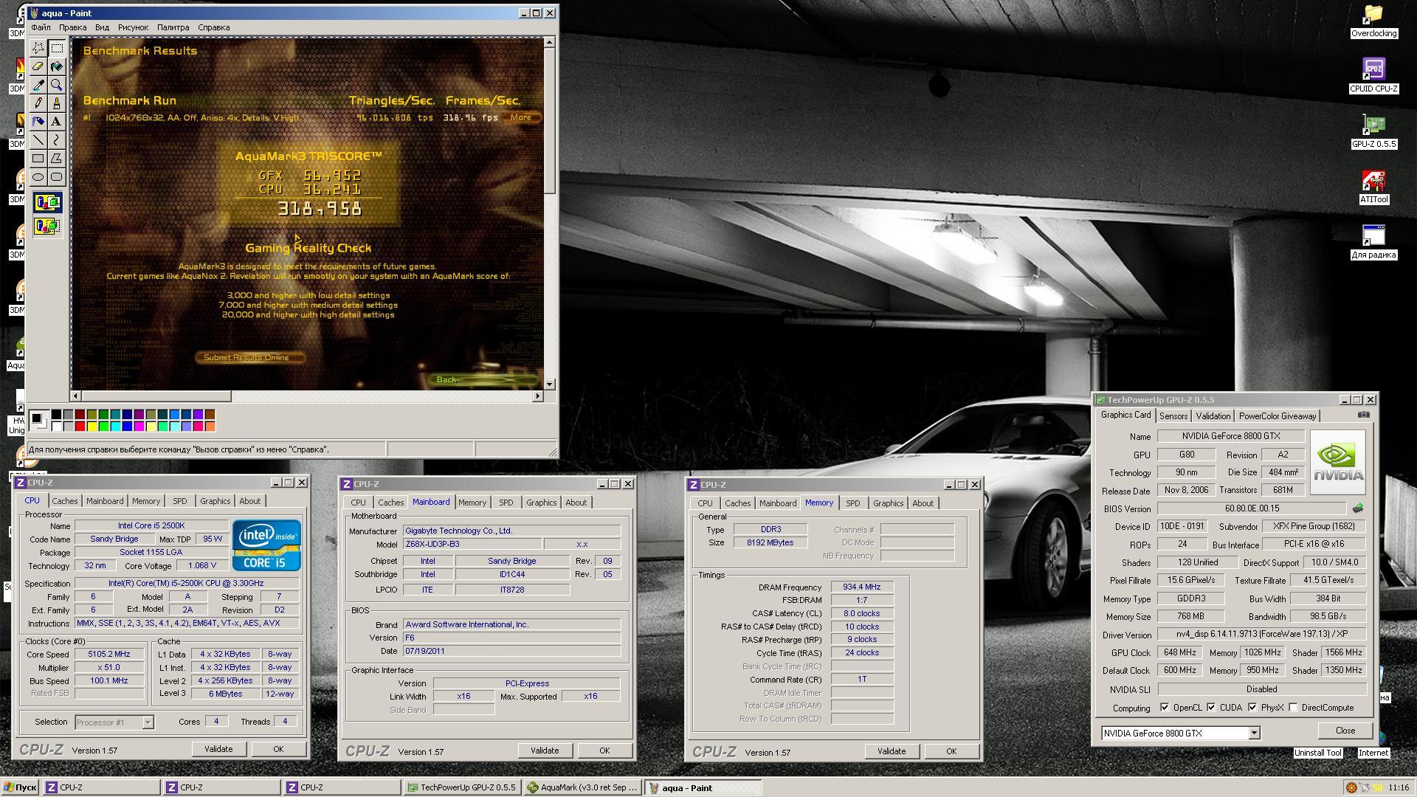Toggle CUDA checkbox in GPU-Z
Screen dimensions: 1417x797
tap(1211, 708)
